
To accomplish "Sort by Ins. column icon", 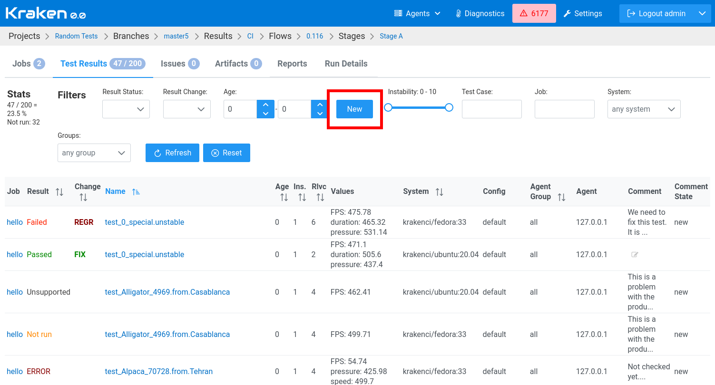I will coord(302,197).
